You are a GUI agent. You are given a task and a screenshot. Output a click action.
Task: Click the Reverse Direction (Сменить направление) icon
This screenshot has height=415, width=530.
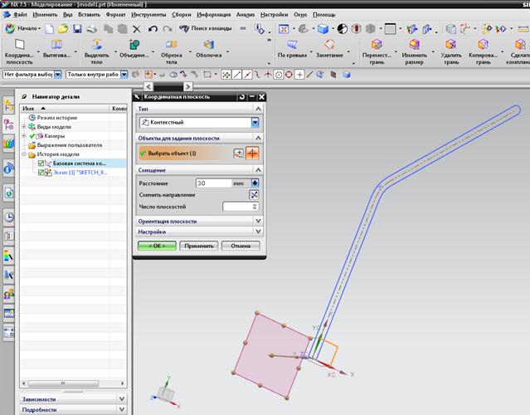(x=255, y=194)
